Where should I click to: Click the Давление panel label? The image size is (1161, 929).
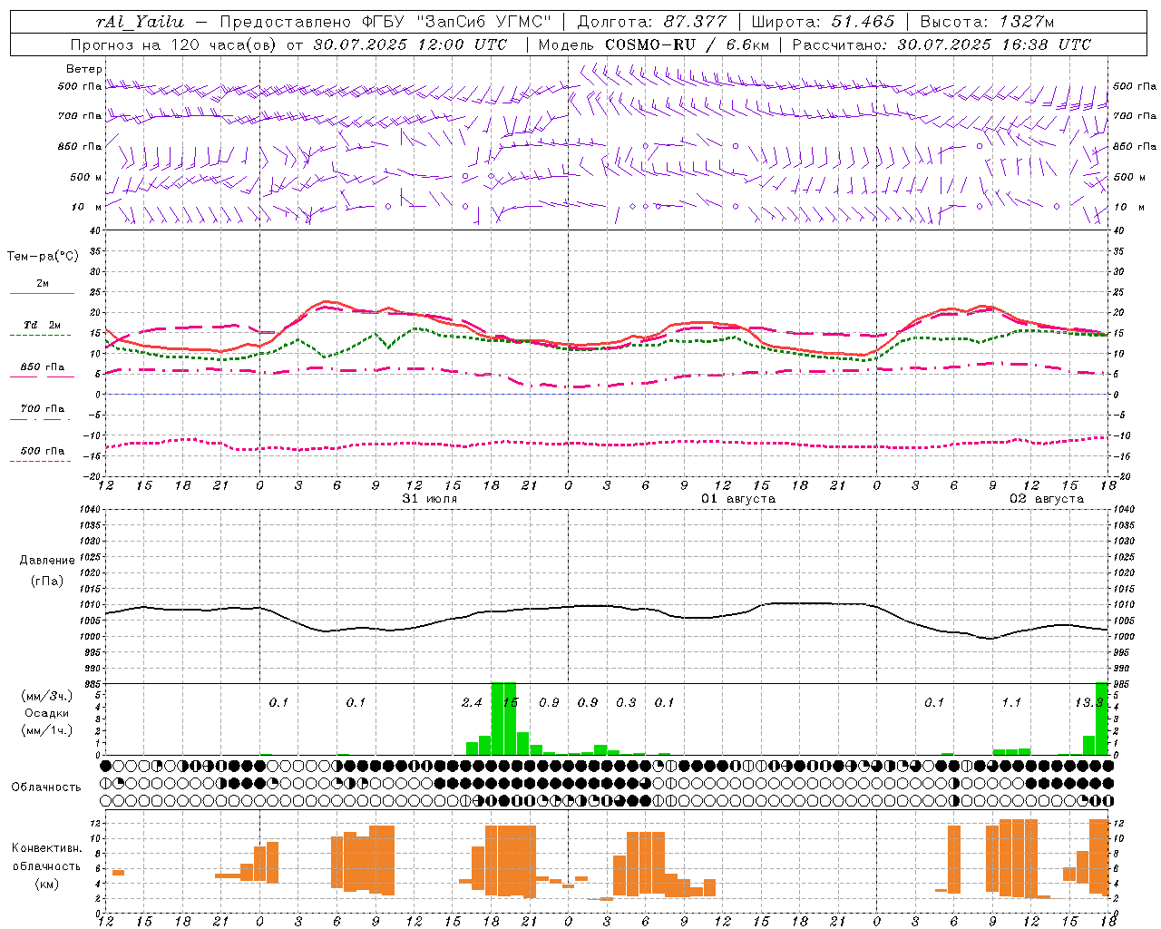(x=47, y=561)
